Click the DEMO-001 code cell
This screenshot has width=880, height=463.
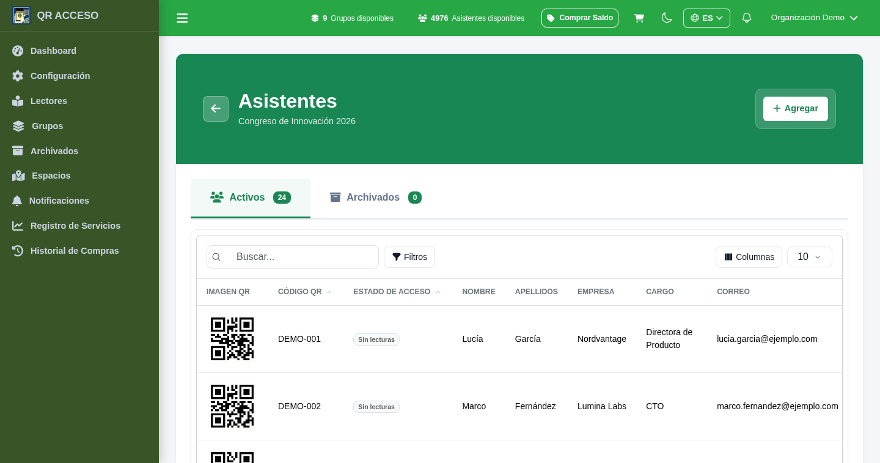click(299, 339)
